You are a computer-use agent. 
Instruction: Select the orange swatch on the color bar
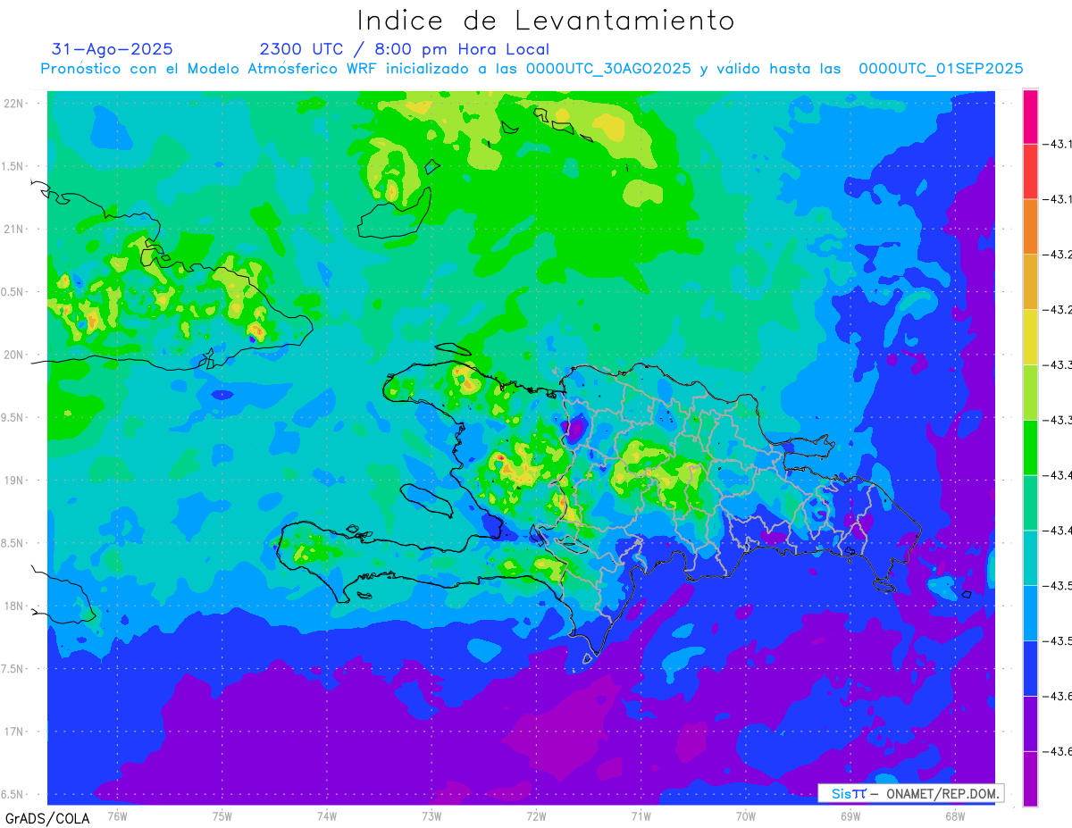1031,226
